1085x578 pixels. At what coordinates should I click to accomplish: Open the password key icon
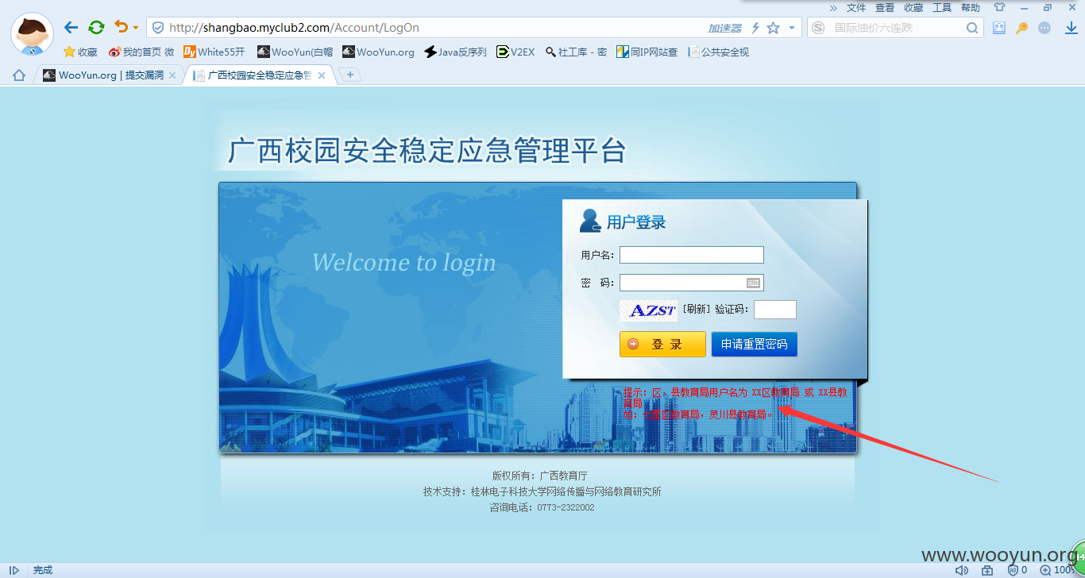pos(1022,28)
